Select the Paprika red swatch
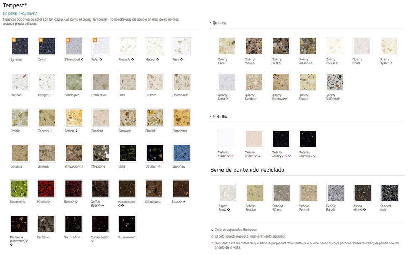408x255 pixels. tap(46, 188)
